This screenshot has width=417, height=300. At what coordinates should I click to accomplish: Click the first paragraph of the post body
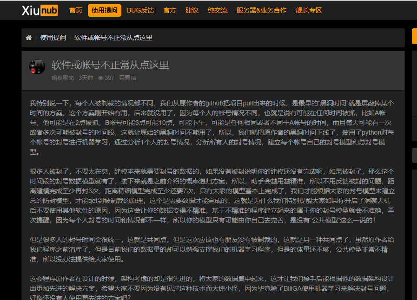coord(212,126)
